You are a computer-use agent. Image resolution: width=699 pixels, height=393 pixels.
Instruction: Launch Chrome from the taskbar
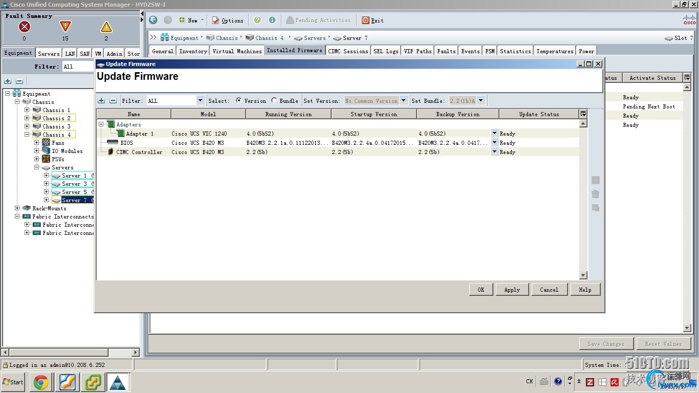click(x=41, y=382)
